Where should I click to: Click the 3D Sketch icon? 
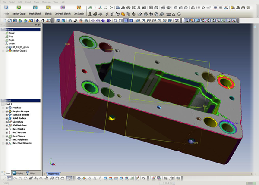point(79,8)
